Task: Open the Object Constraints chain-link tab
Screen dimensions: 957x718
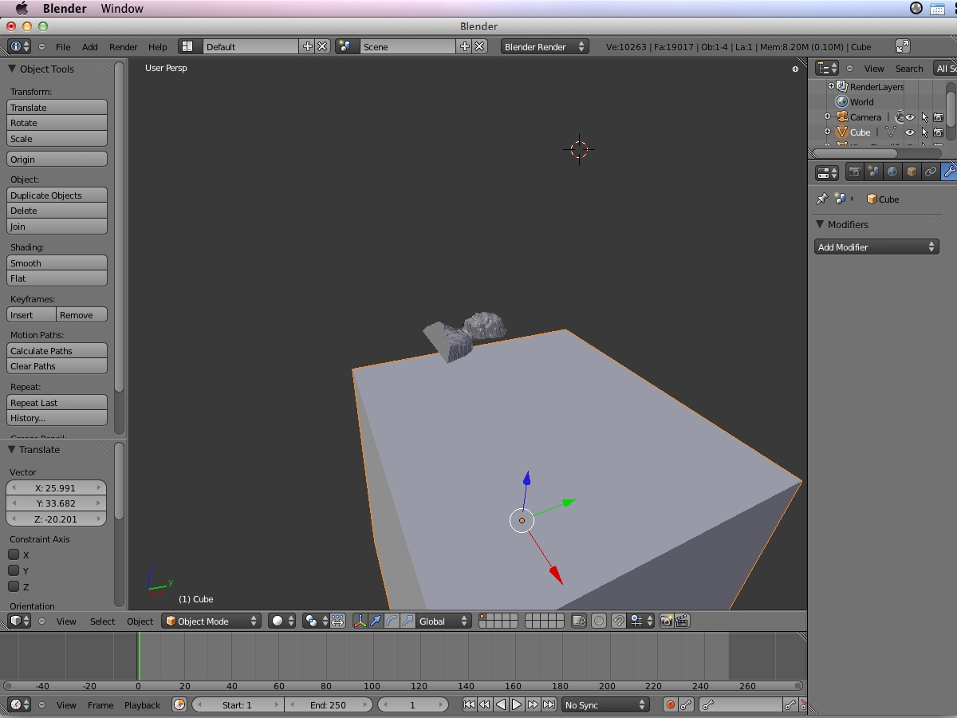Action: click(931, 172)
